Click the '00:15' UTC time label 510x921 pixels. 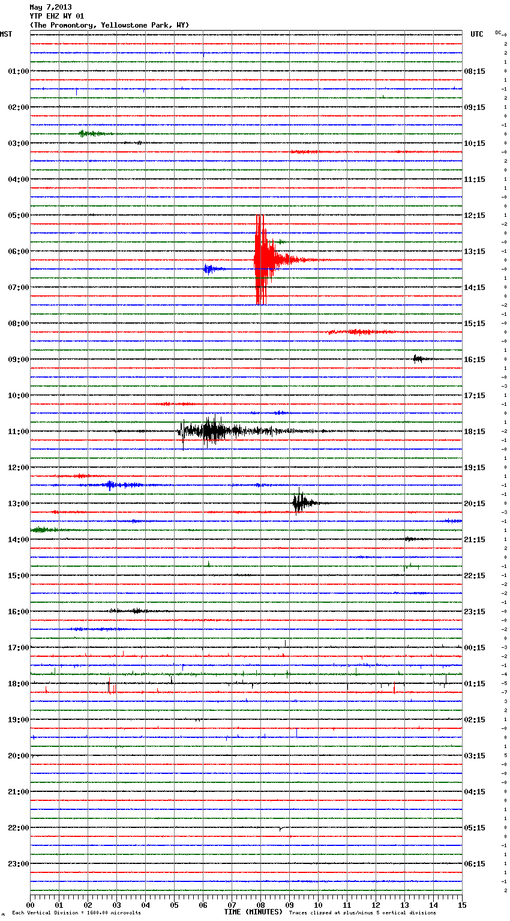pos(475,648)
